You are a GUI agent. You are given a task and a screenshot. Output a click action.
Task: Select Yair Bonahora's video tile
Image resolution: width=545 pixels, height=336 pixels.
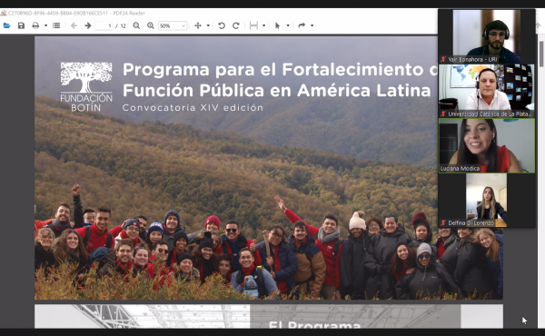487,36
